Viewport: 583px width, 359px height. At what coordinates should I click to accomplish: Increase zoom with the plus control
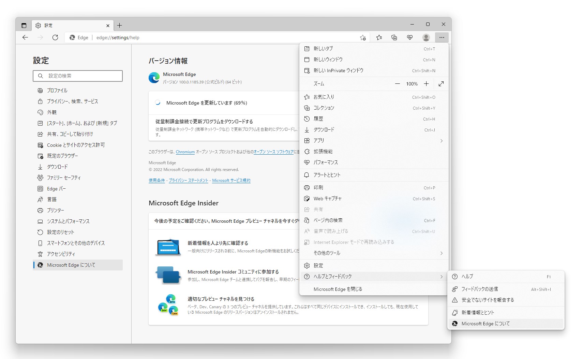point(426,83)
